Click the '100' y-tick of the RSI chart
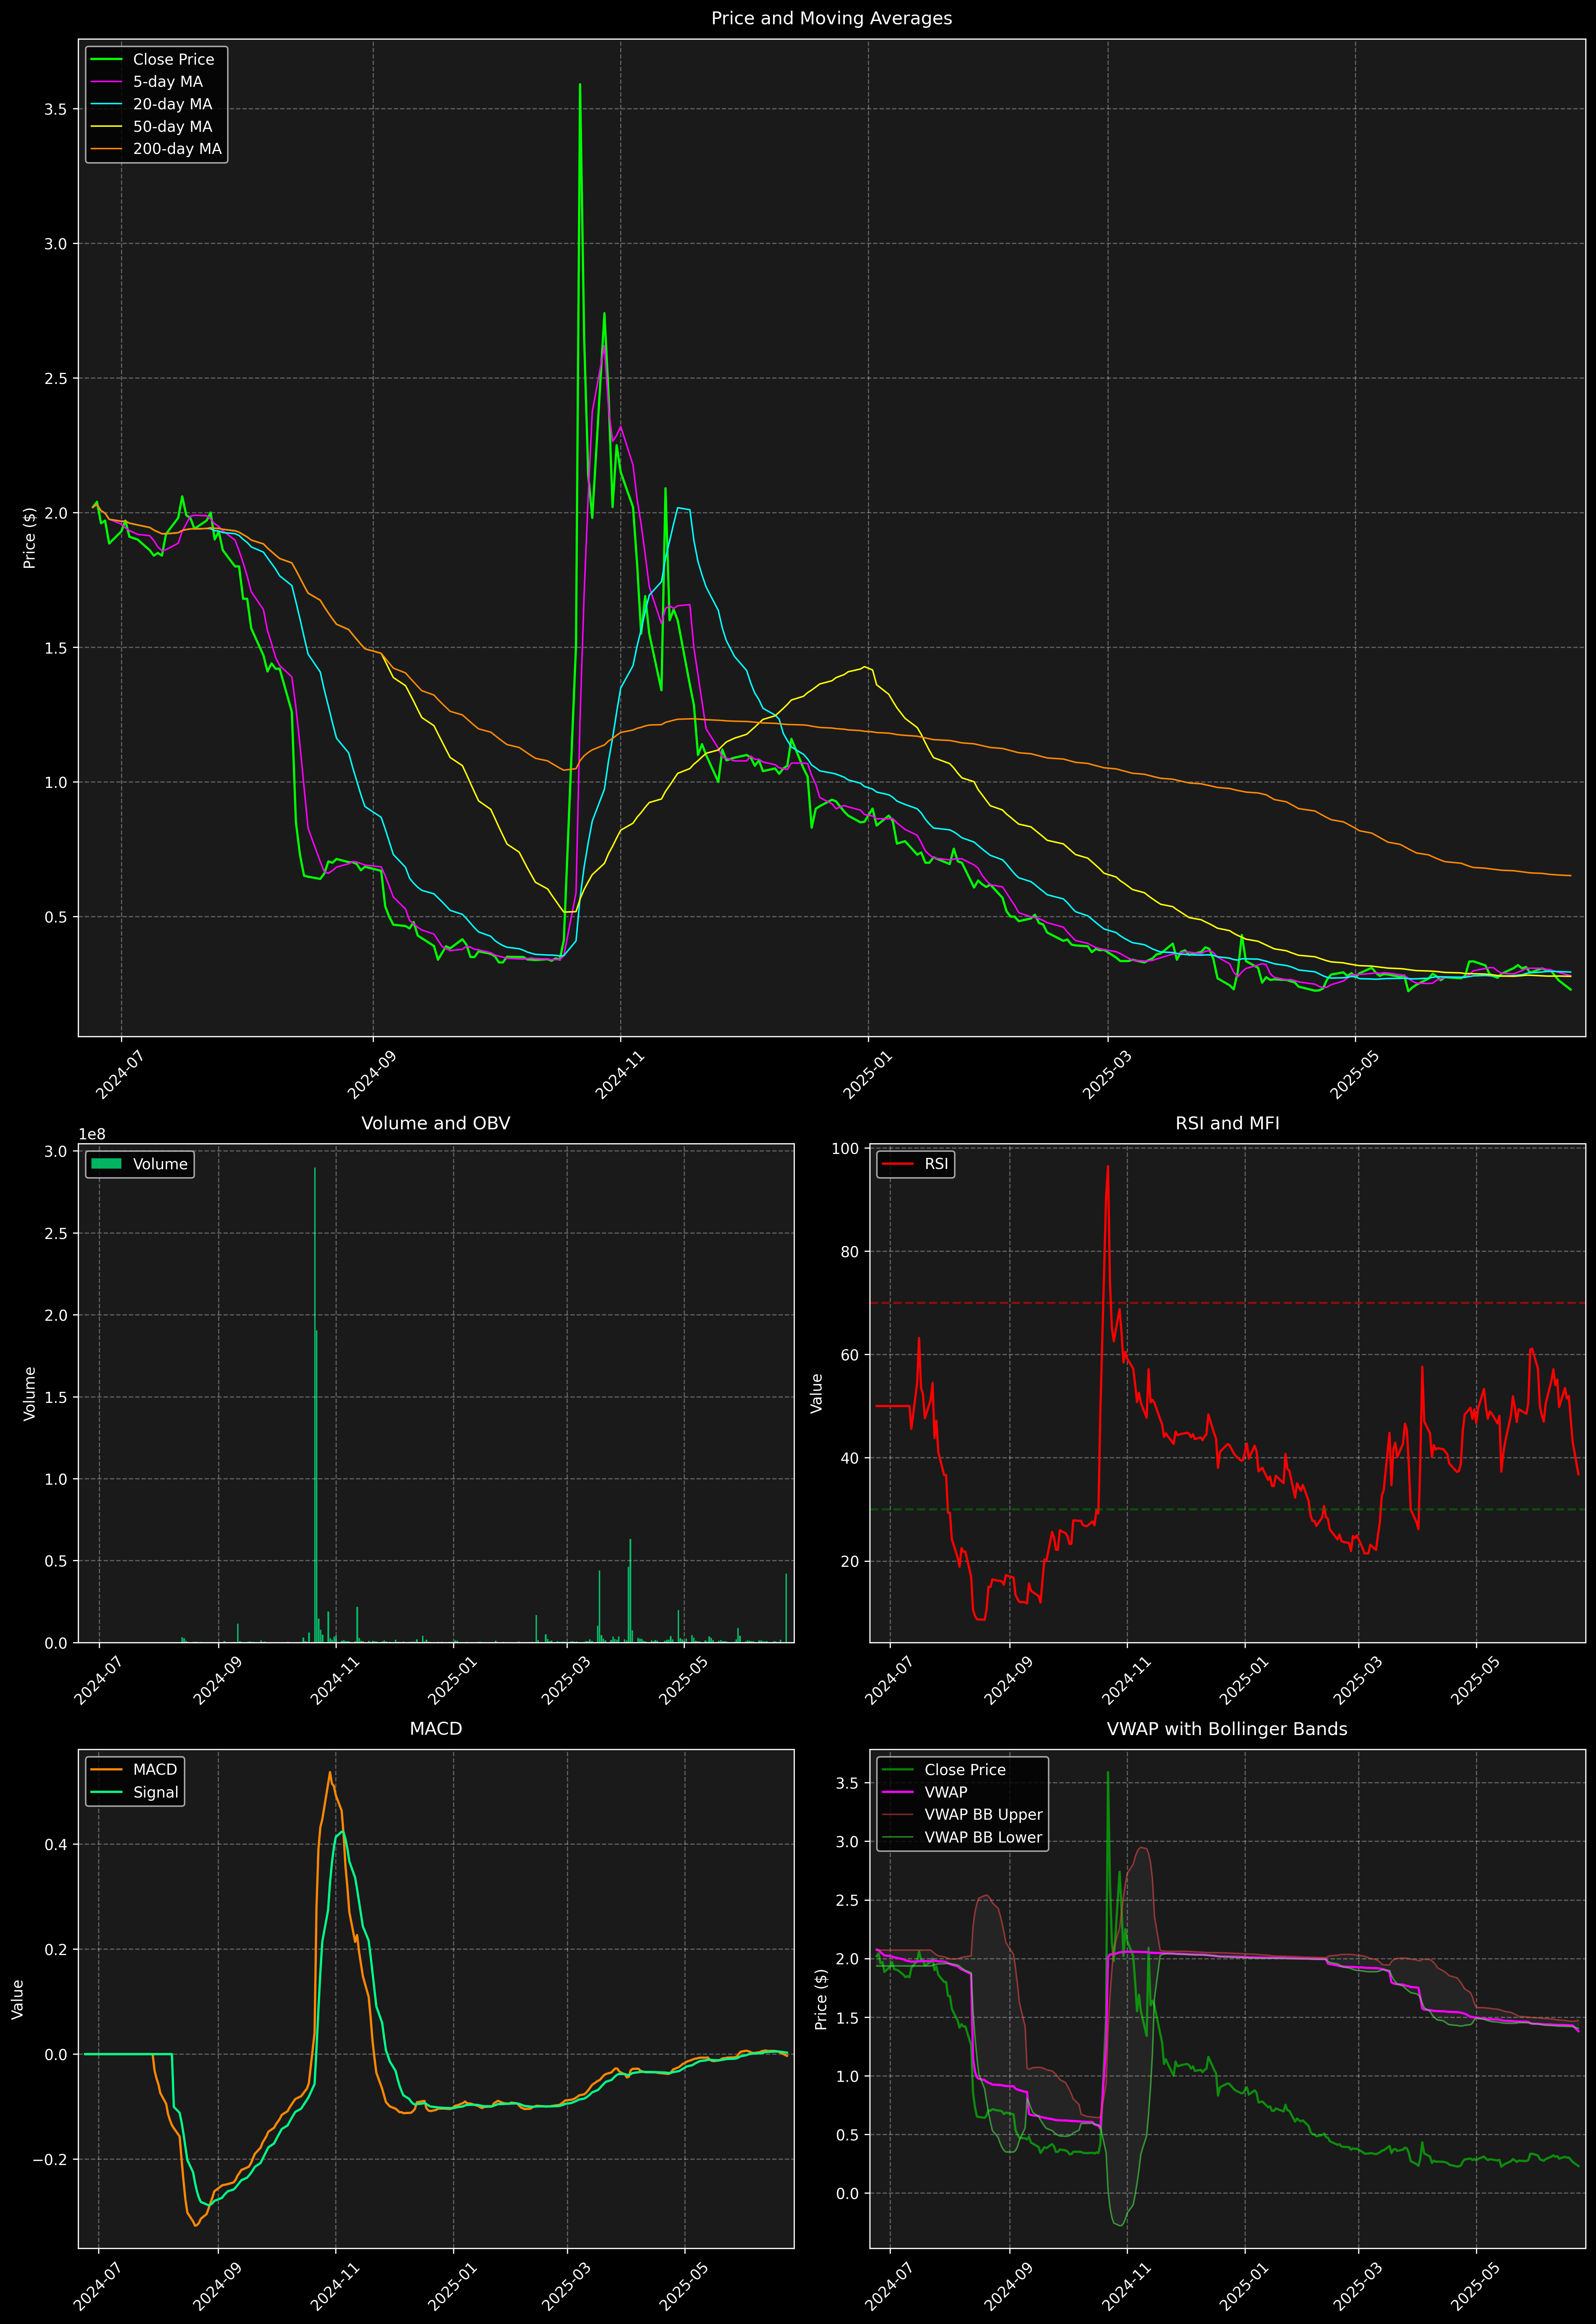This screenshot has width=1596, height=2324. [x=846, y=1149]
